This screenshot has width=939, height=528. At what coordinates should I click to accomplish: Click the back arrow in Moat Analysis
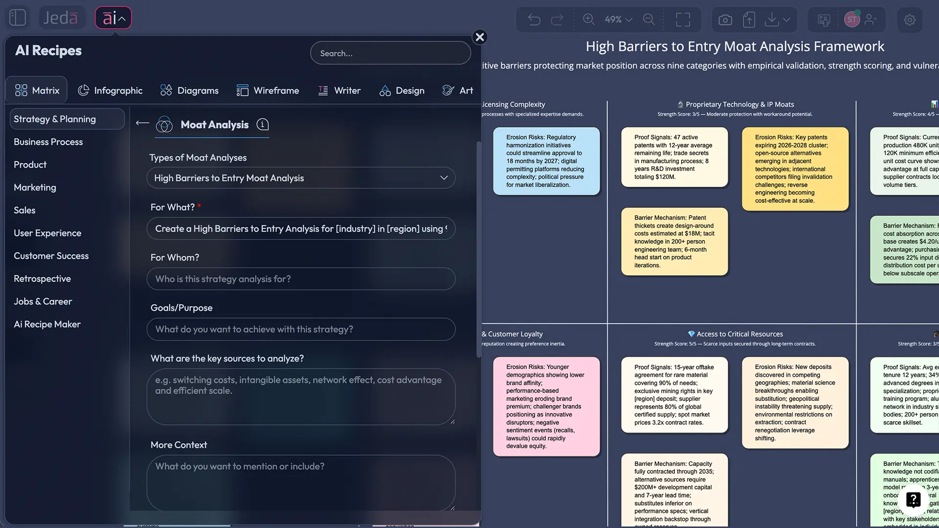(x=142, y=123)
